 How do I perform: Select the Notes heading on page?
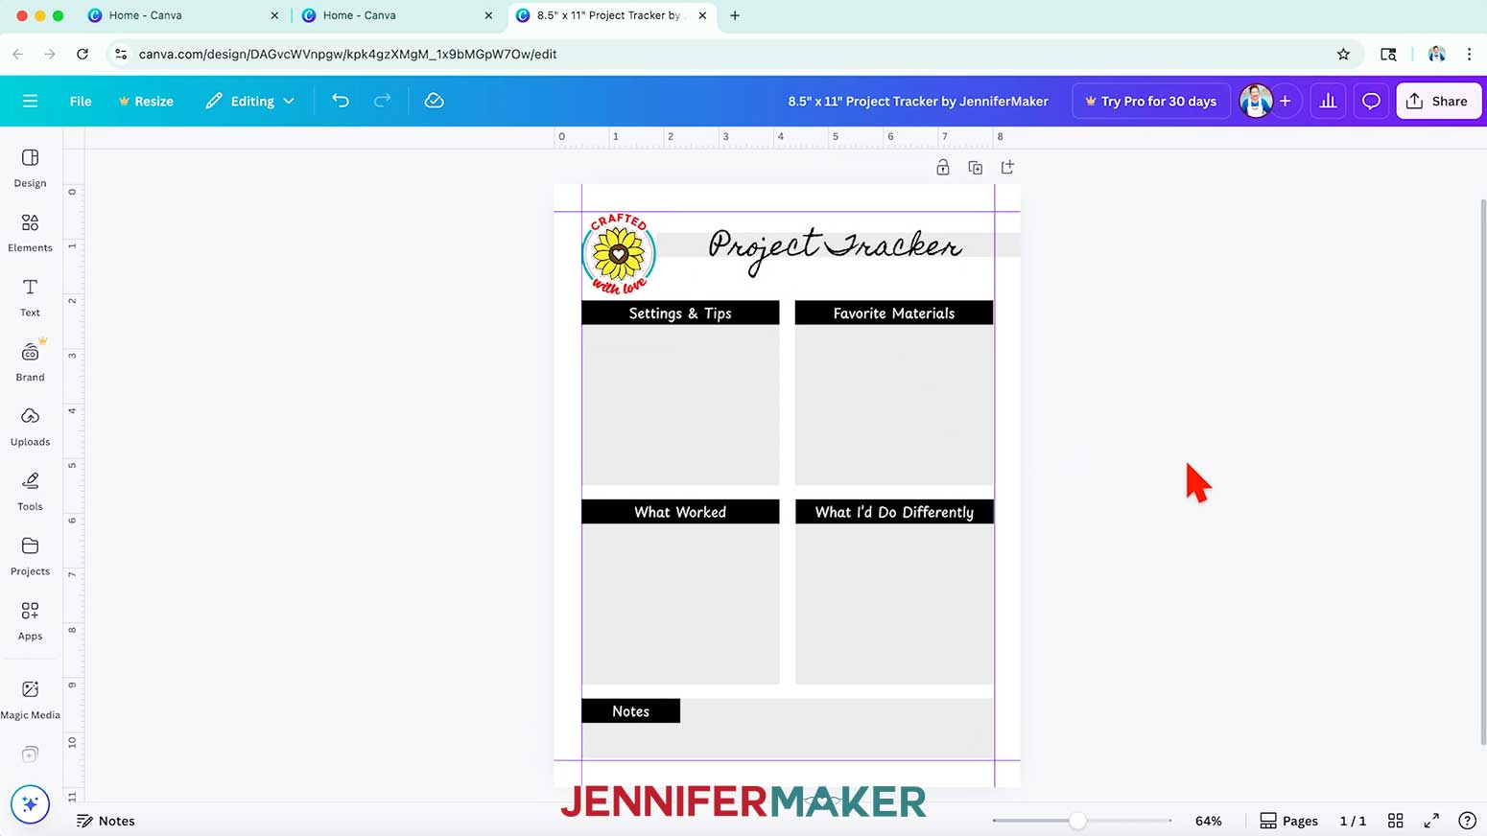pos(630,711)
